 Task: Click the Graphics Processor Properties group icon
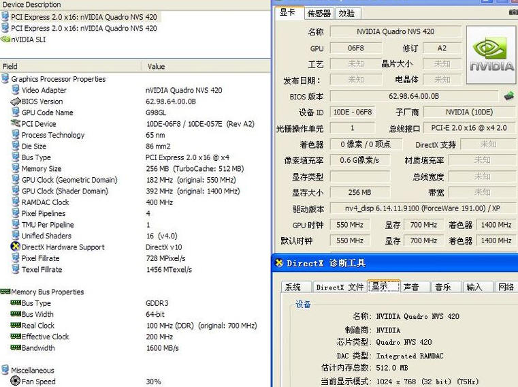coord(5,79)
